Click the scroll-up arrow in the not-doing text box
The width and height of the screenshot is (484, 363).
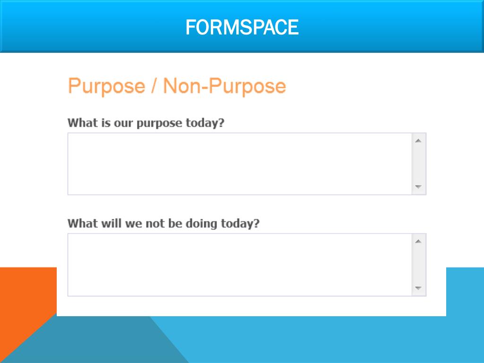(x=418, y=242)
